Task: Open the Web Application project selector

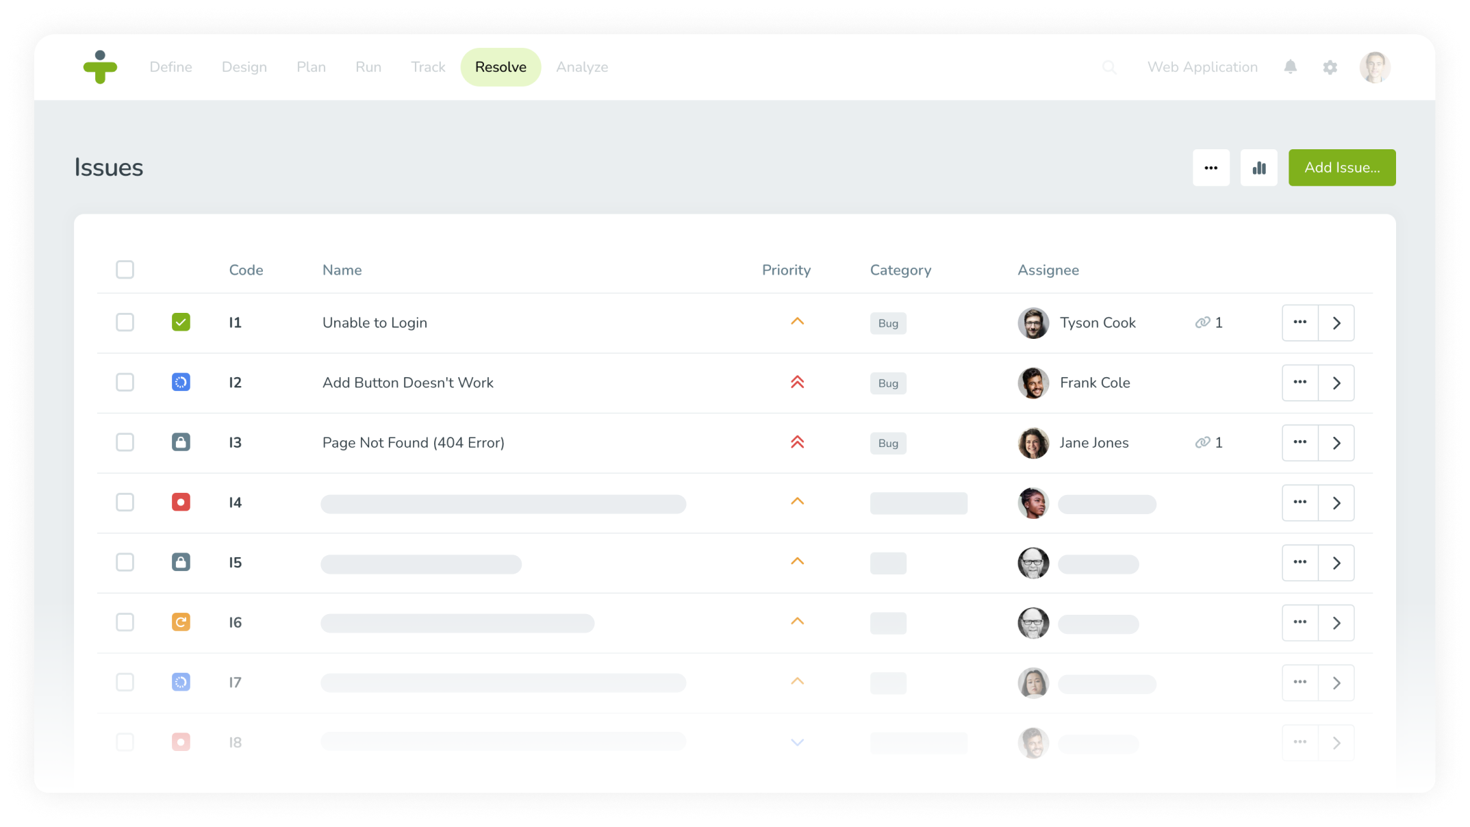Action: click(1202, 67)
